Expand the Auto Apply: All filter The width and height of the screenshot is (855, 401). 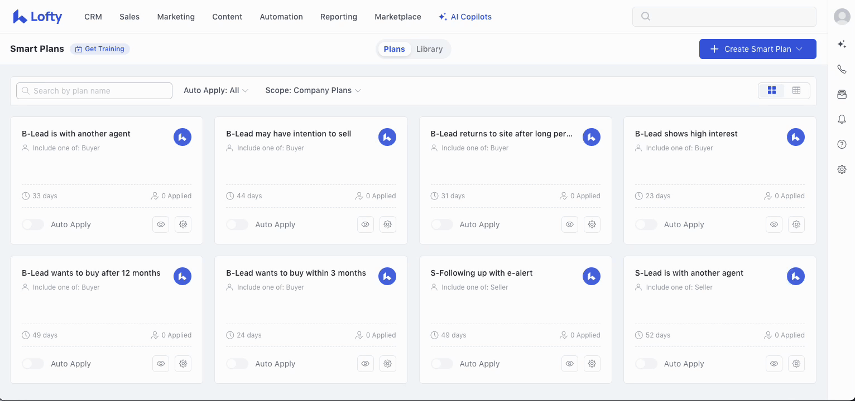[x=215, y=90]
